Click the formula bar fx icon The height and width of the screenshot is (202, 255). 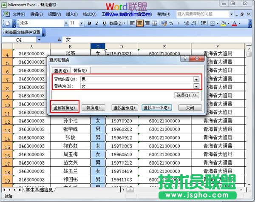(x=59, y=40)
